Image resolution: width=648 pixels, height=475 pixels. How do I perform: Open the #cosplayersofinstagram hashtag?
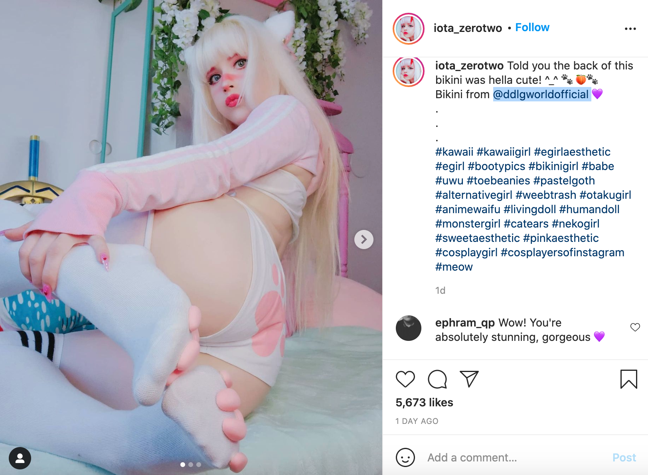click(562, 252)
